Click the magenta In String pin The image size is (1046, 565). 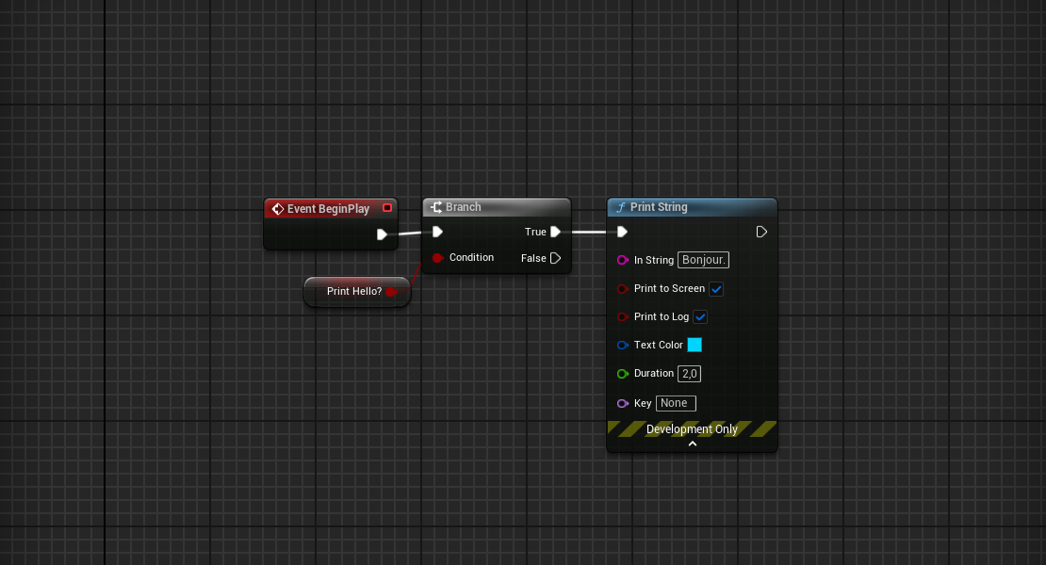pos(622,260)
